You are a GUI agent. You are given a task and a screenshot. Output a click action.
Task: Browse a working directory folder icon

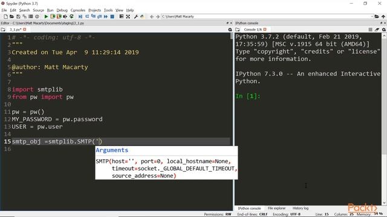377,16
